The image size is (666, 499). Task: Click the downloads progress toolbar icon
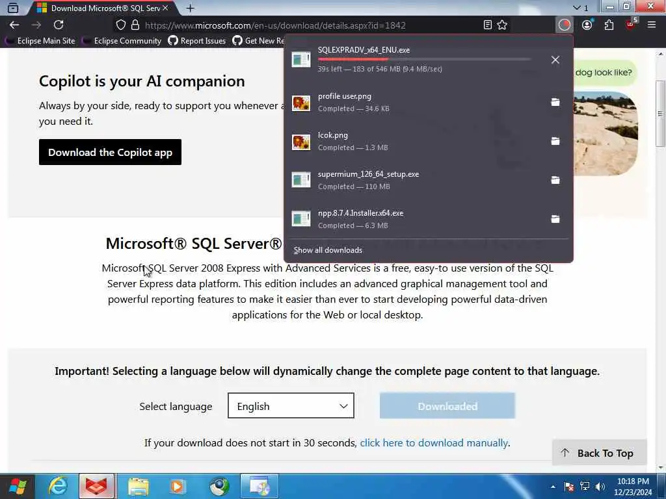pos(565,25)
